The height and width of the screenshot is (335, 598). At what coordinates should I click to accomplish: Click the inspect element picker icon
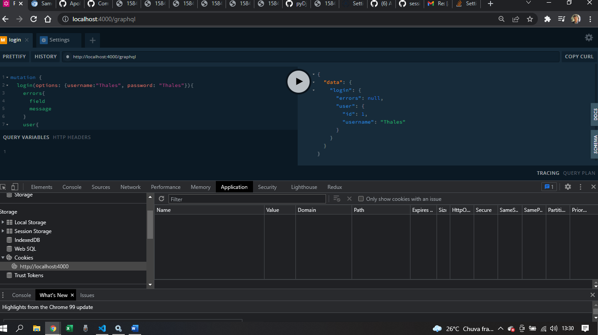coord(4,187)
